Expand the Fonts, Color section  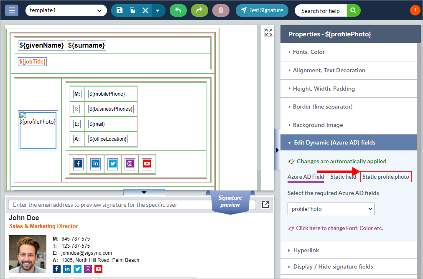pos(309,52)
